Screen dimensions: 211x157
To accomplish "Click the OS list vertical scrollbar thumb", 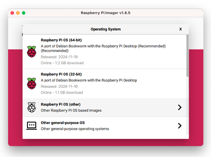I will coord(187,56).
